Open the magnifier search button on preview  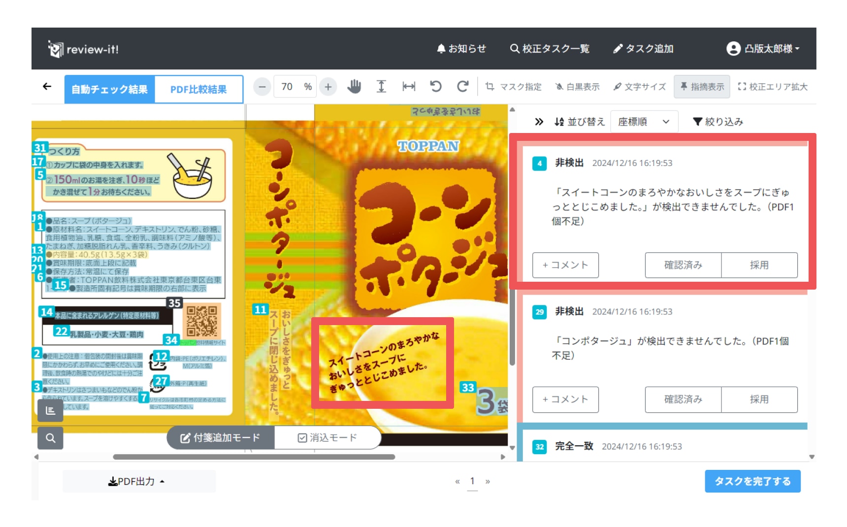coord(50,438)
